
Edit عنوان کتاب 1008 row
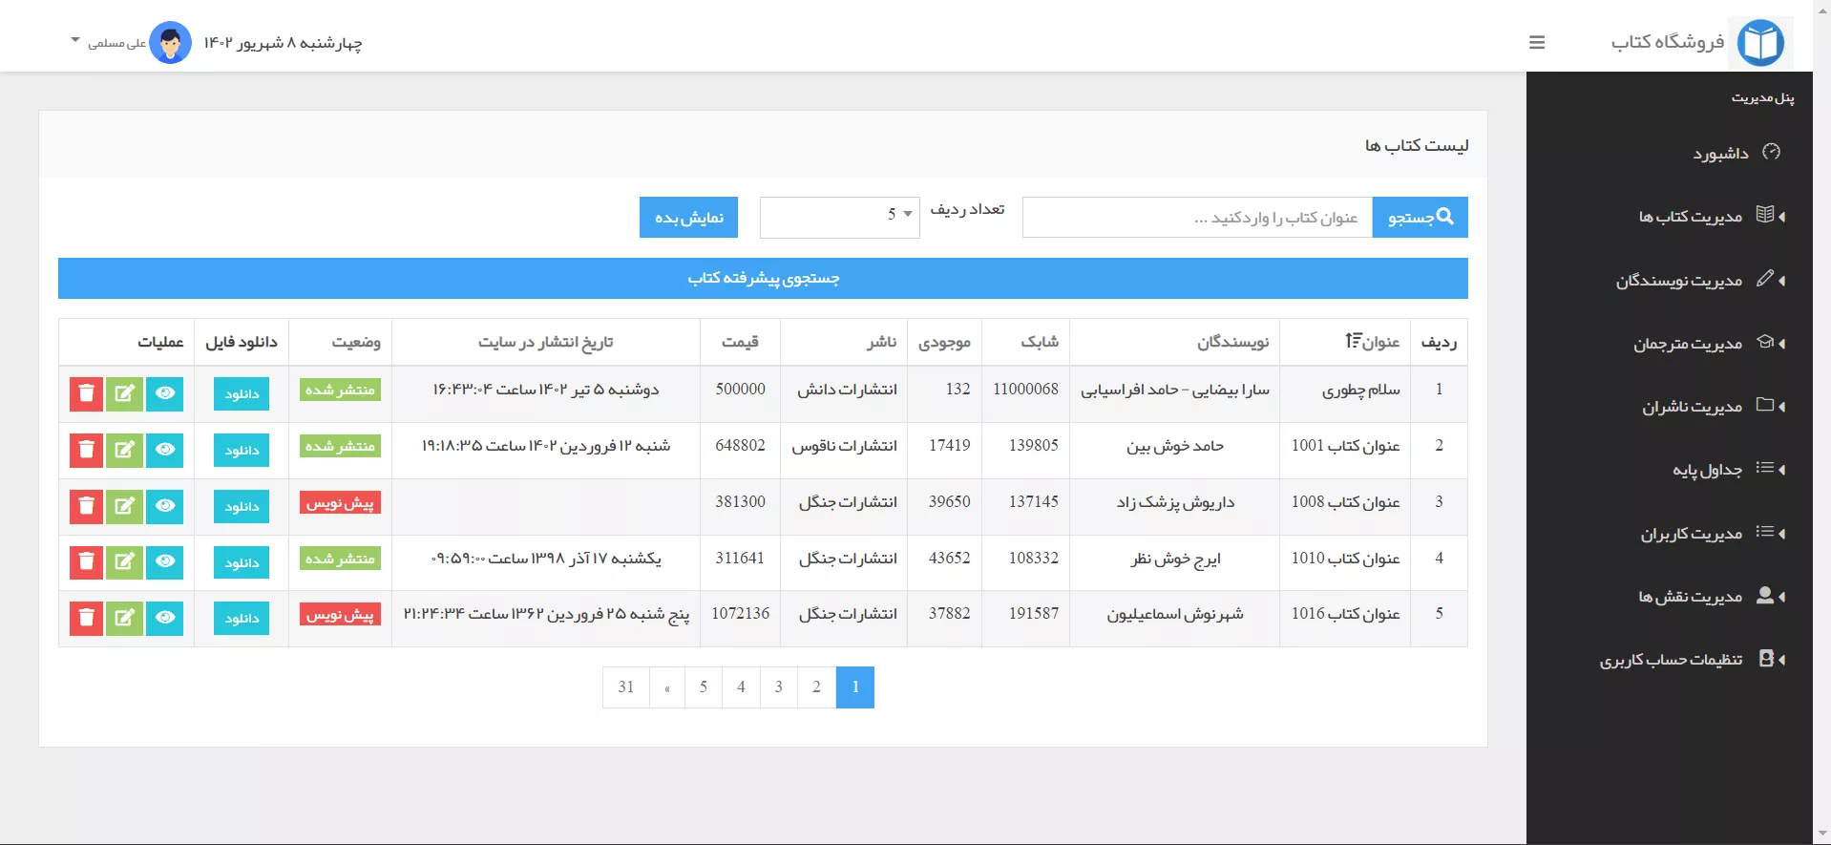pyautogui.click(x=124, y=506)
